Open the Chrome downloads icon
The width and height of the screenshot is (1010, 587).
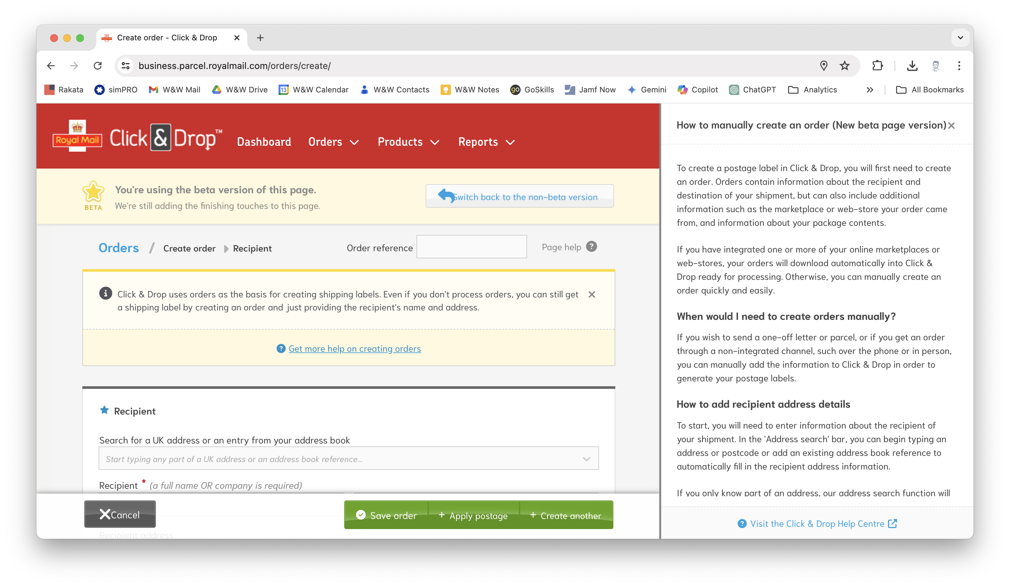tap(912, 66)
